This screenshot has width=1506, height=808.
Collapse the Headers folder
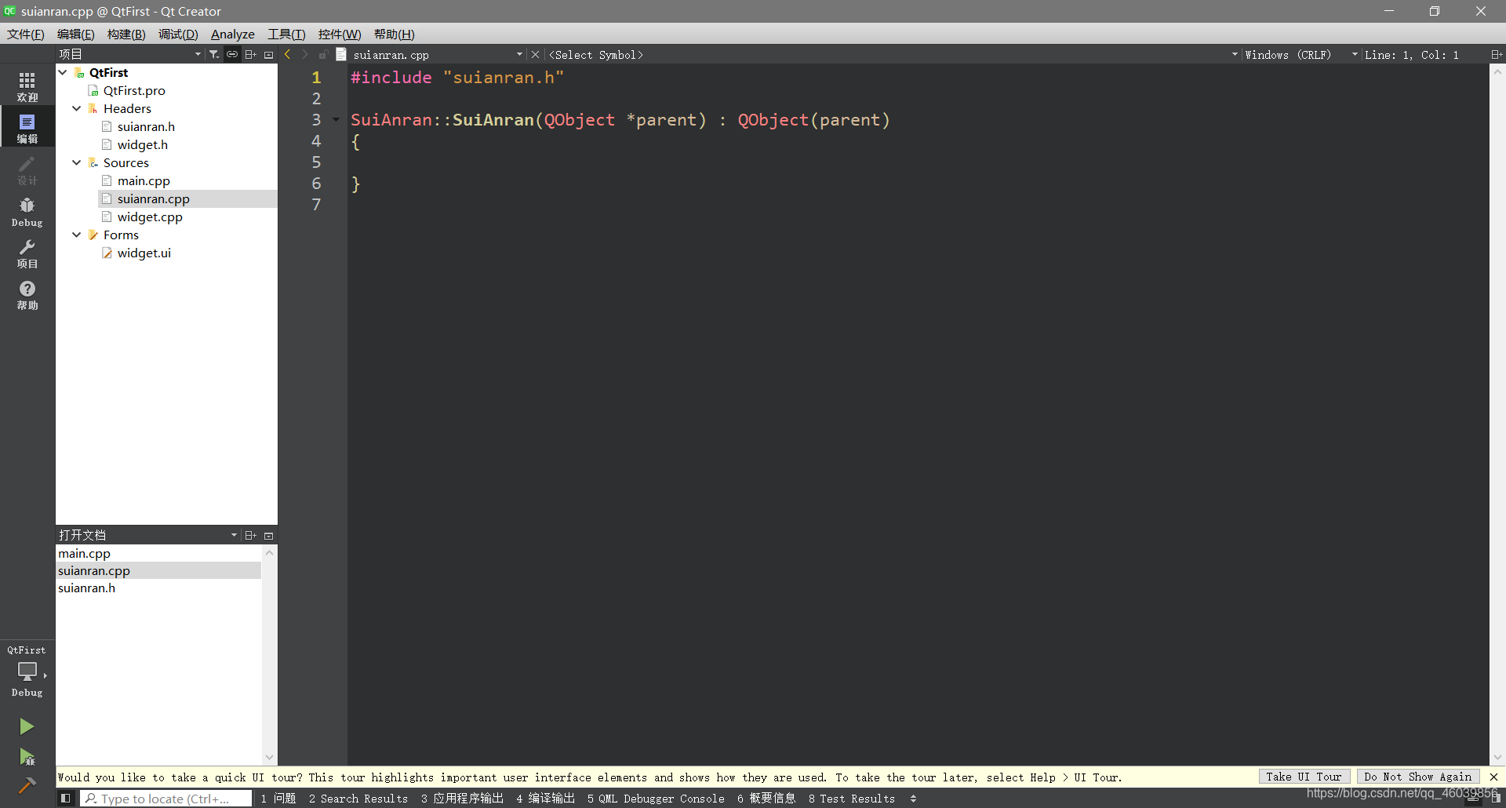pyautogui.click(x=77, y=108)
